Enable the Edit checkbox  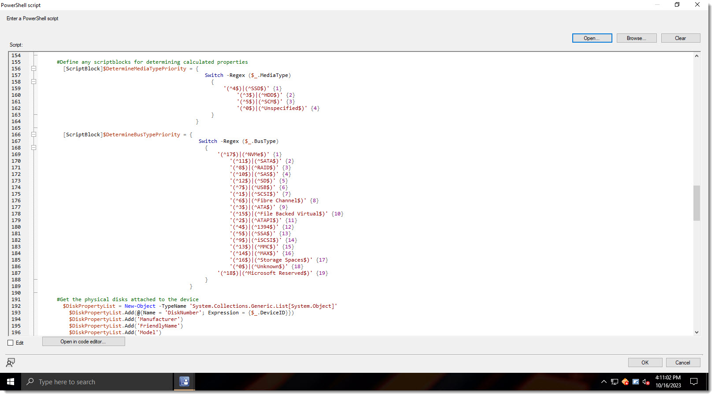point(11,343)
